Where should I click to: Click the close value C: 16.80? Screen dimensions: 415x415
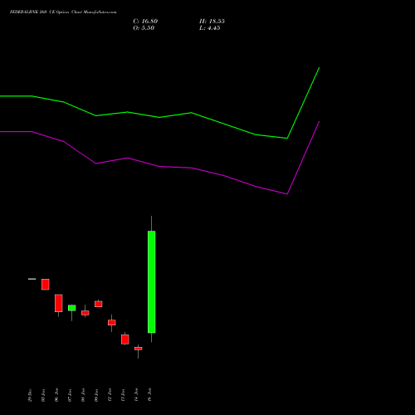pos(145,22)
